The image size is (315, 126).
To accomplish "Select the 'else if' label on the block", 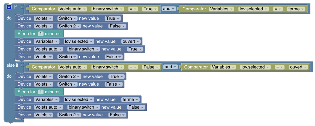I will pyautogui.click(x=12, y=65).
